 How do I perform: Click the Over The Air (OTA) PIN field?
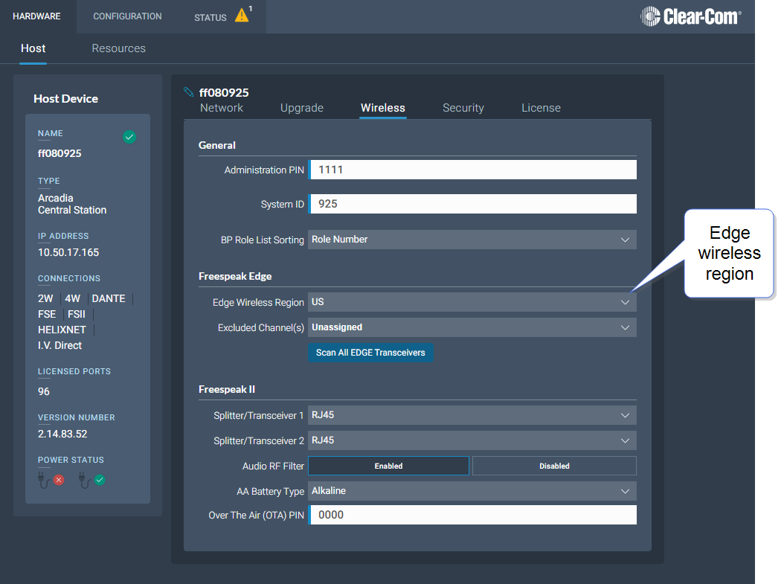tap(473, 515)
